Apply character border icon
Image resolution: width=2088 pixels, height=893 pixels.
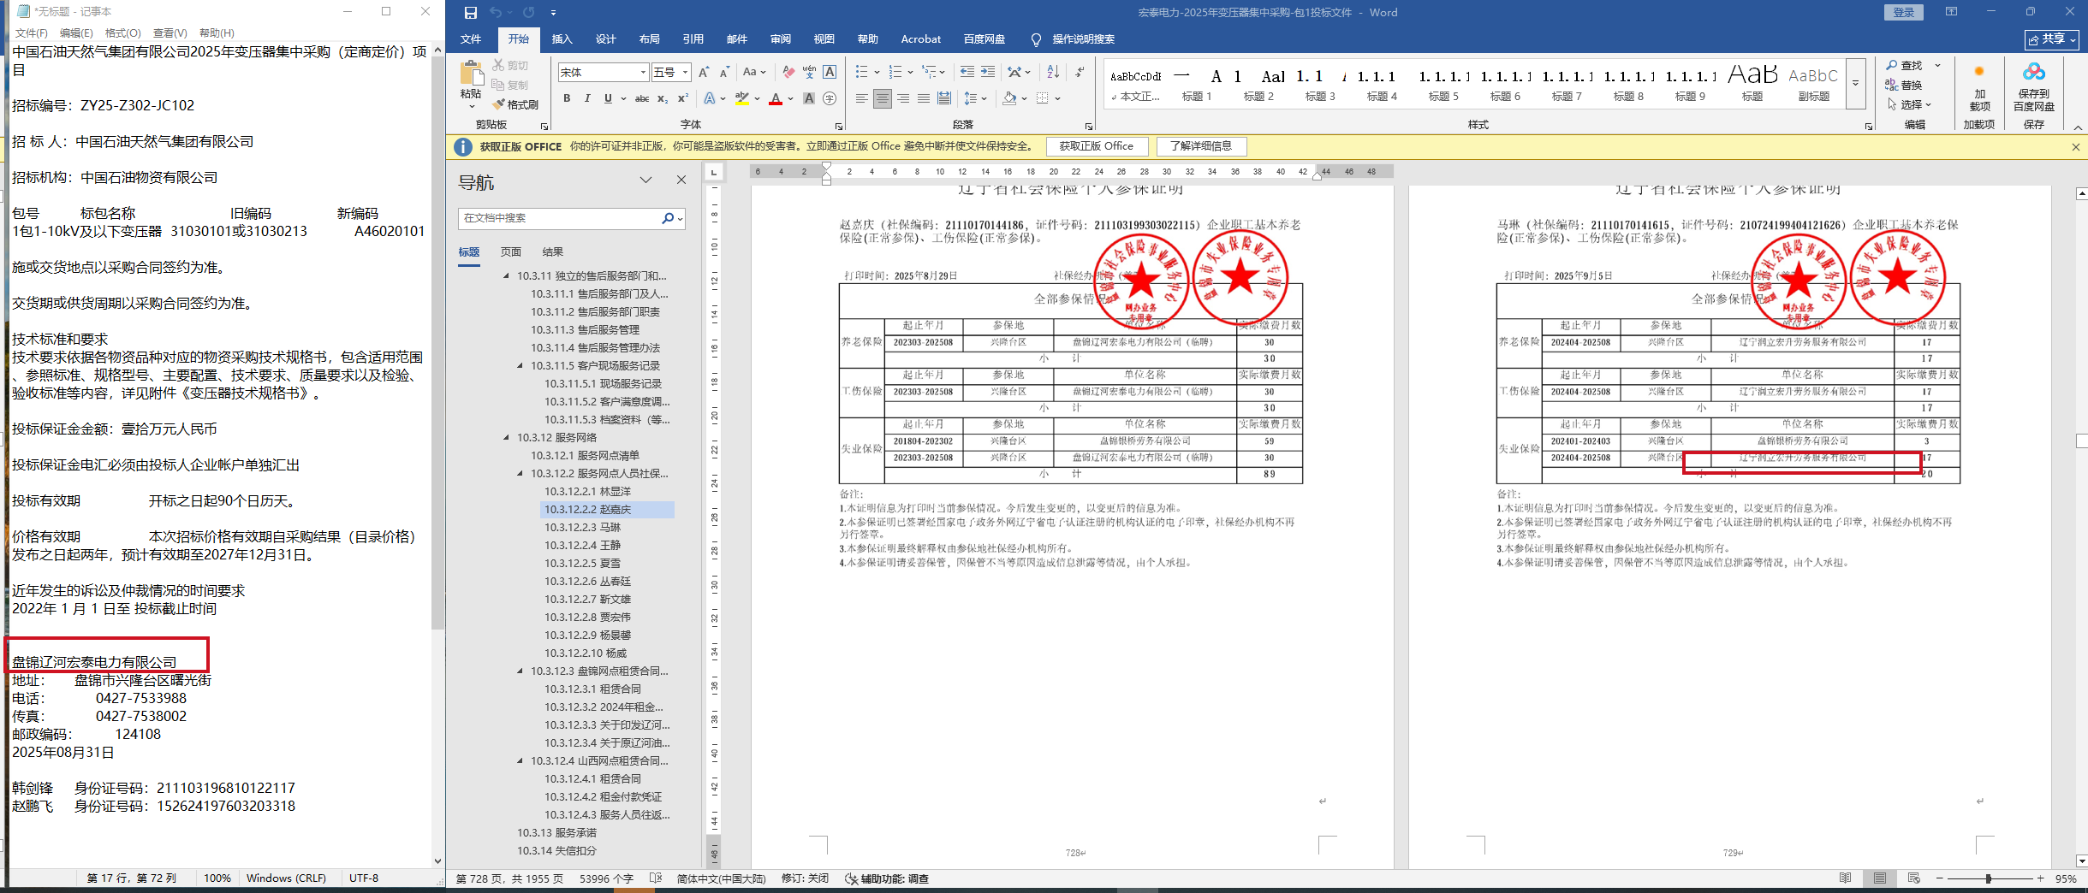[x=830, y=72]
